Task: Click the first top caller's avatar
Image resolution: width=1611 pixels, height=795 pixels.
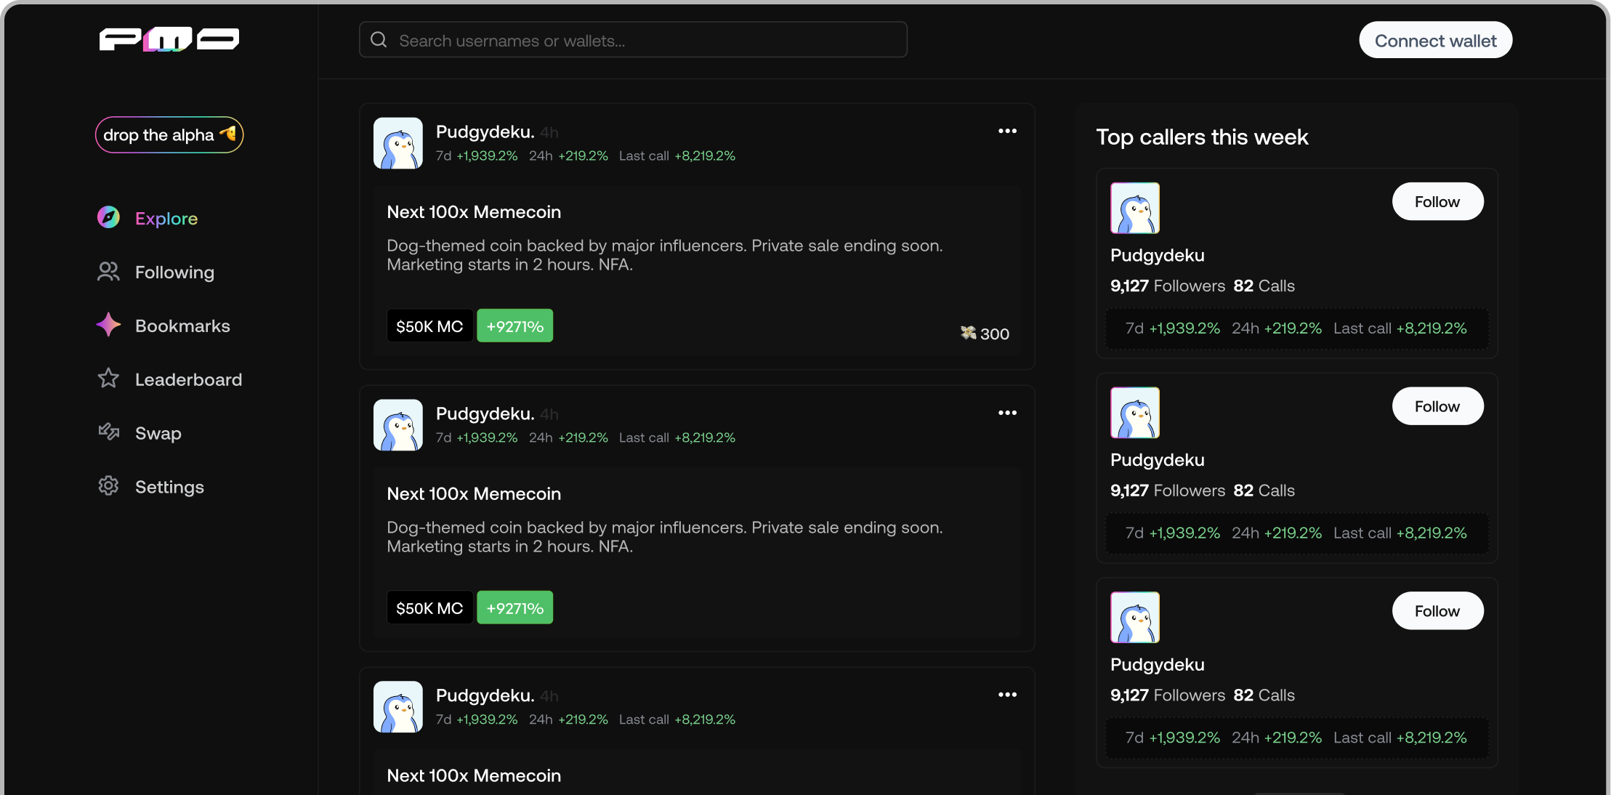Action: (x=1135, y=208)
